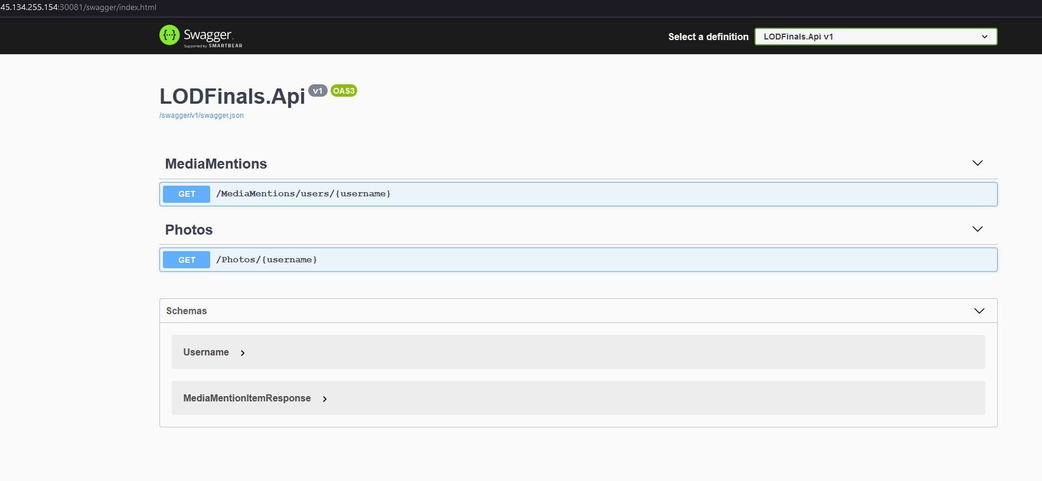Expand the /MediaMentions/users/{username} endpoint path

pos(303,194)
